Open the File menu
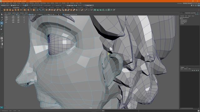The width and height of the screenshot is (200, 112). coord(2,3)
